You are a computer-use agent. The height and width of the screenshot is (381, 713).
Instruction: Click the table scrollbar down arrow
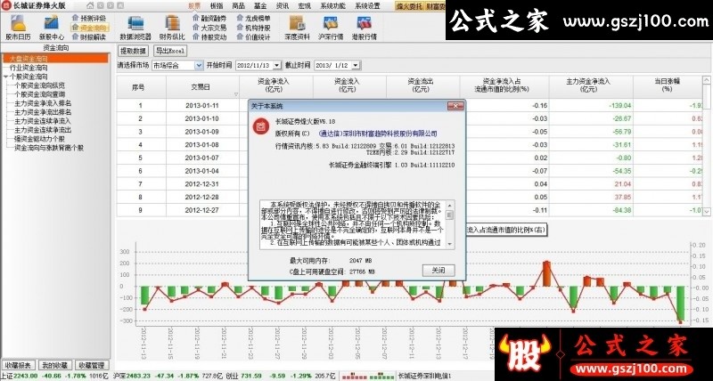[x=707, y=212]
